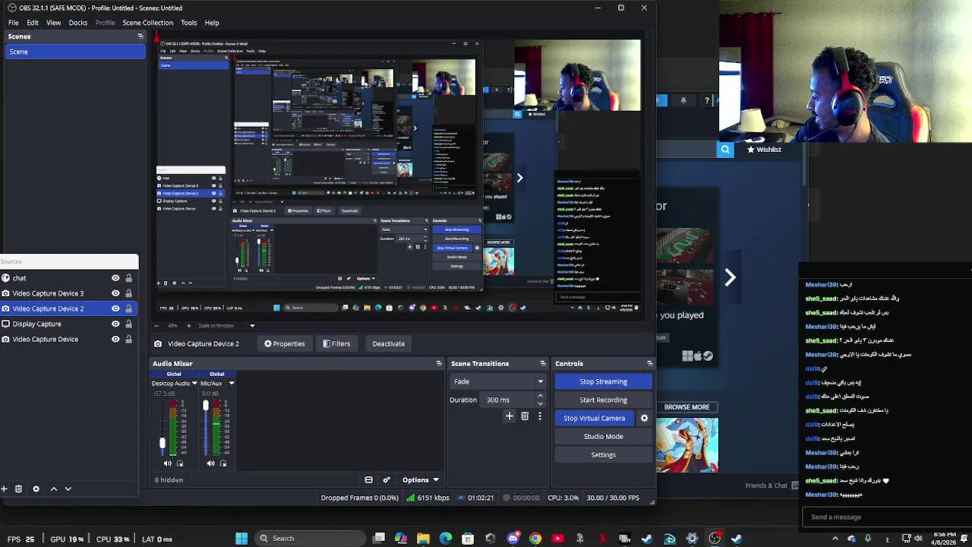Toggle lock on chat source
Viewport: 972px width, 547px height.
128,278
